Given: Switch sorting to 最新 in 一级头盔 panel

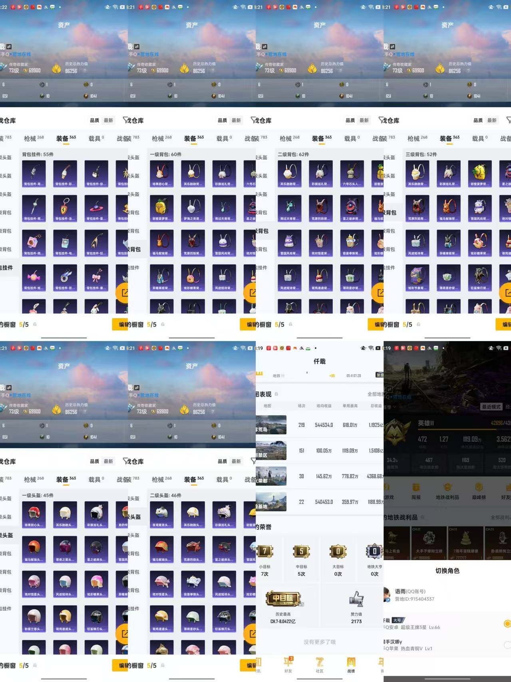Looking at the screenshot, I should point(108,461).
